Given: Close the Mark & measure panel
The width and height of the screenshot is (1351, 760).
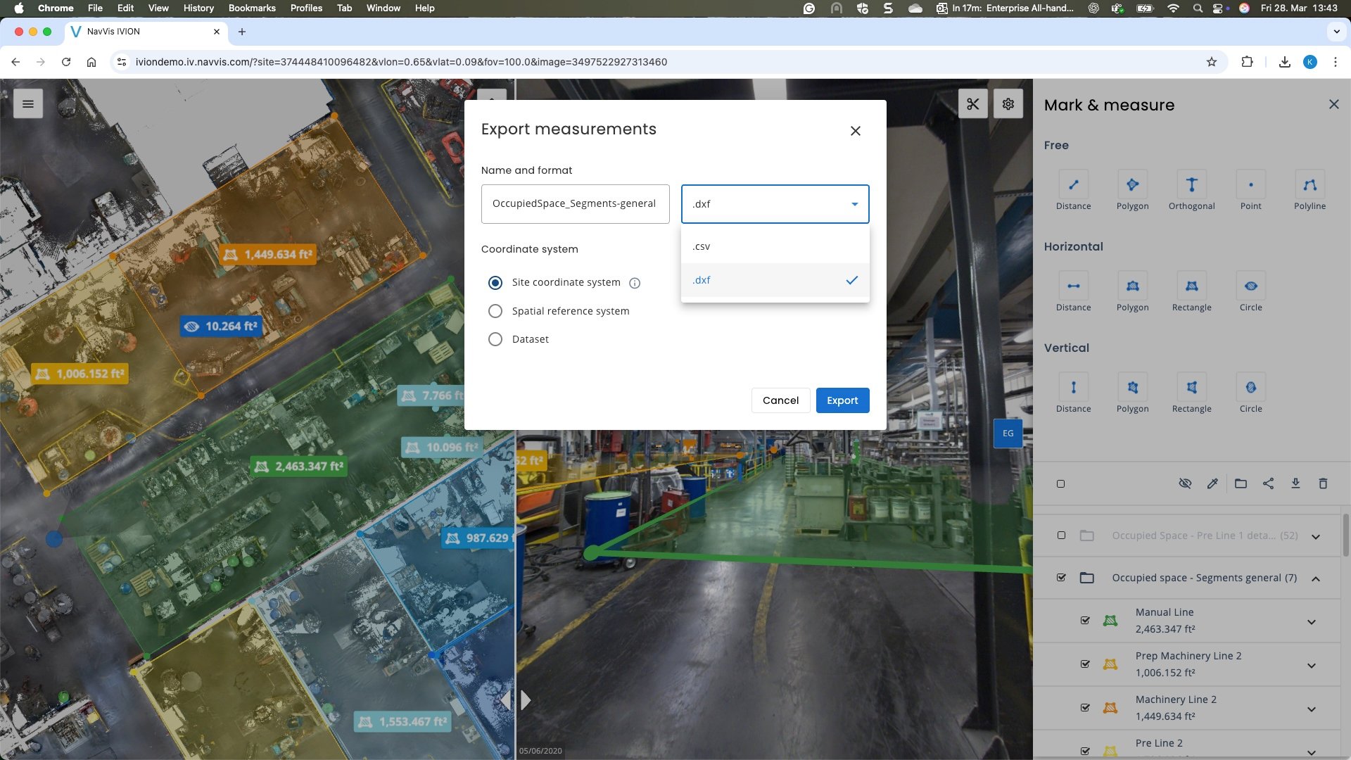Looking at the screenshot, I should [x=1333, y=104].
